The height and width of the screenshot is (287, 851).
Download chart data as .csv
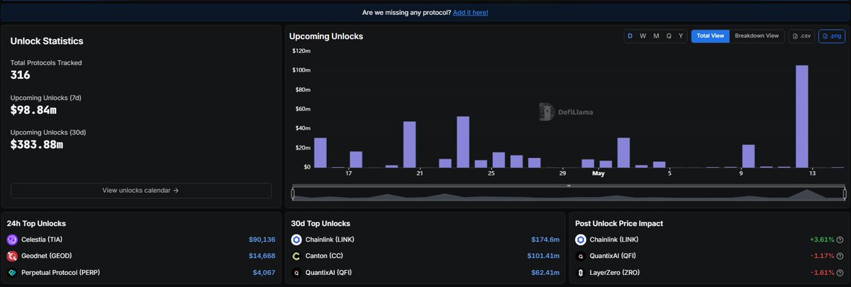[801, 35]
